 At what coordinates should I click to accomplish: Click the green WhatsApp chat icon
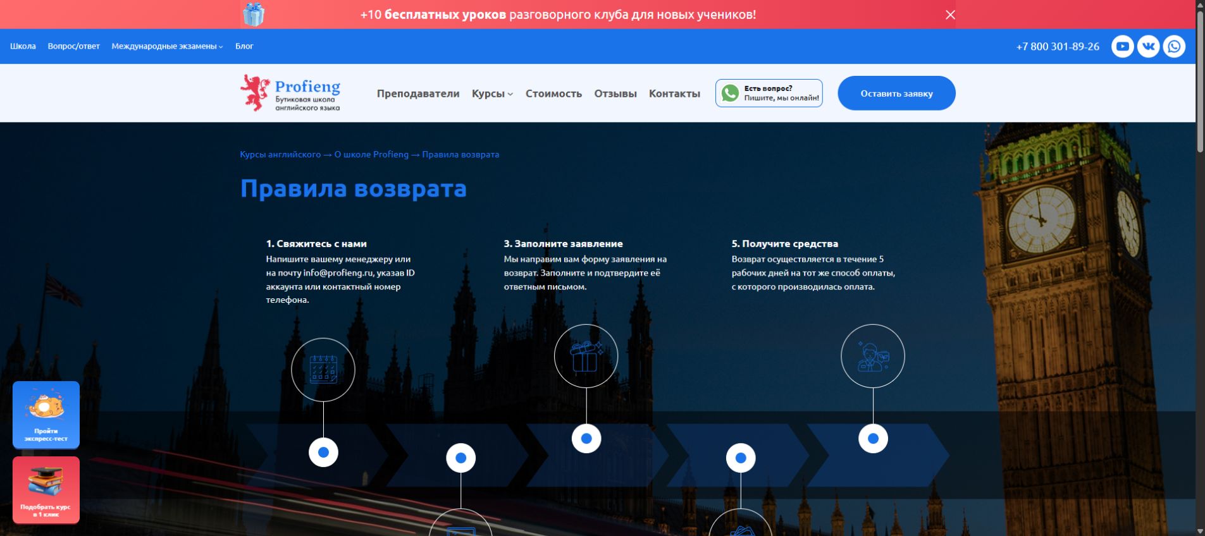730,93
